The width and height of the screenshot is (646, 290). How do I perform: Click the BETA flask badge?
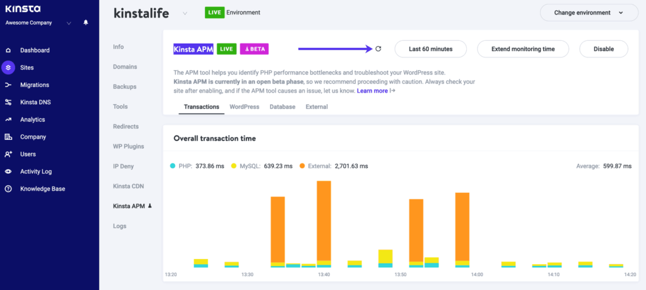point(254,49)
